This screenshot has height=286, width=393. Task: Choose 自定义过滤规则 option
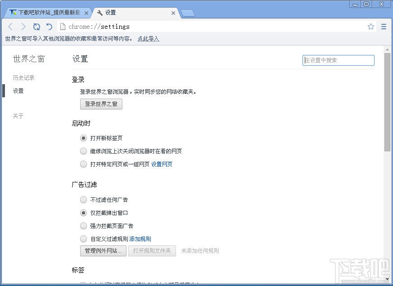(83, 239)
